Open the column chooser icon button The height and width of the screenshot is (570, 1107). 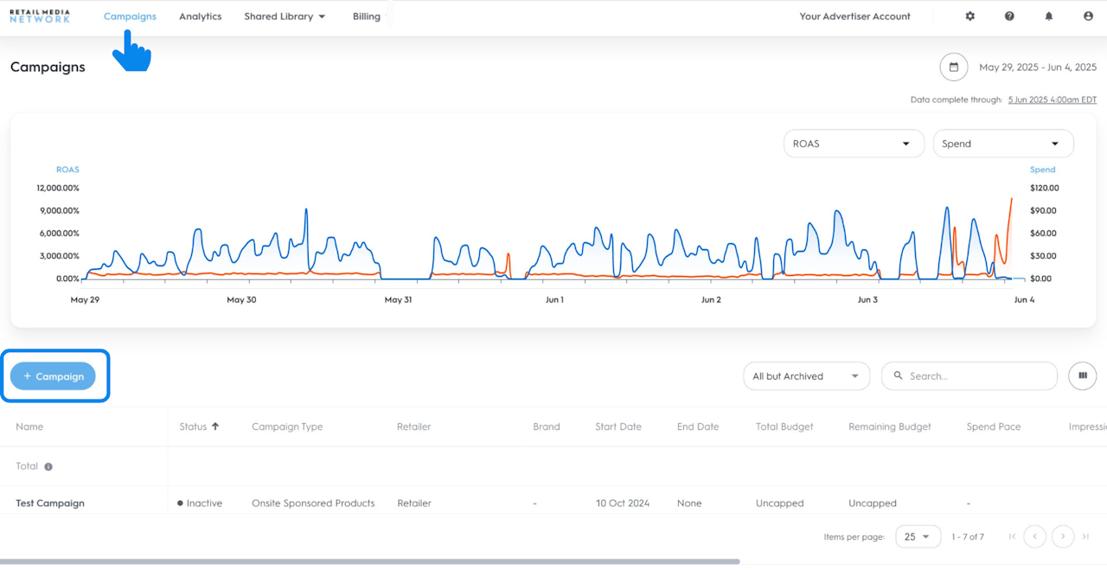[1082, 376]
